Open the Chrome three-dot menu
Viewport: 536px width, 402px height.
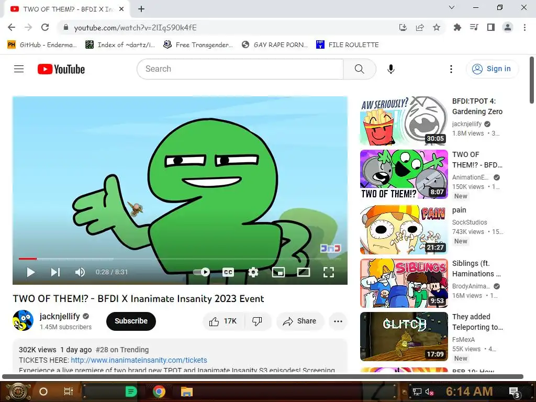pyautogui.click(x=524, y=27)
